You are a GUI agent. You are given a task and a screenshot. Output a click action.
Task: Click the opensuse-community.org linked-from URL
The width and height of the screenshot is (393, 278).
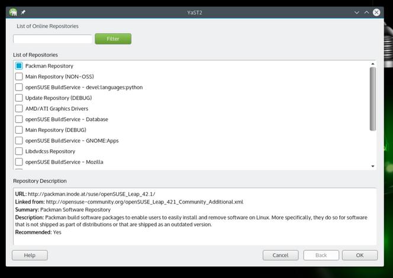(x=144, y=202)
